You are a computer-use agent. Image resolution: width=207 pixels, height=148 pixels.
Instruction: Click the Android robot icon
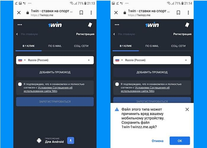tap(39, 141)
